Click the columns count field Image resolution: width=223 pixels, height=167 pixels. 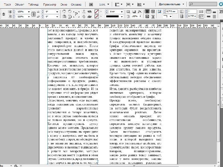click(192, 11)
